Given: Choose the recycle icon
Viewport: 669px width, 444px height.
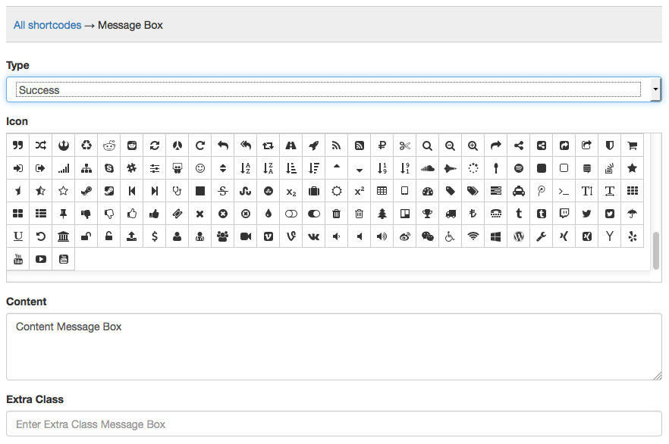Looking at the screenshot, I should pos(86,145).
